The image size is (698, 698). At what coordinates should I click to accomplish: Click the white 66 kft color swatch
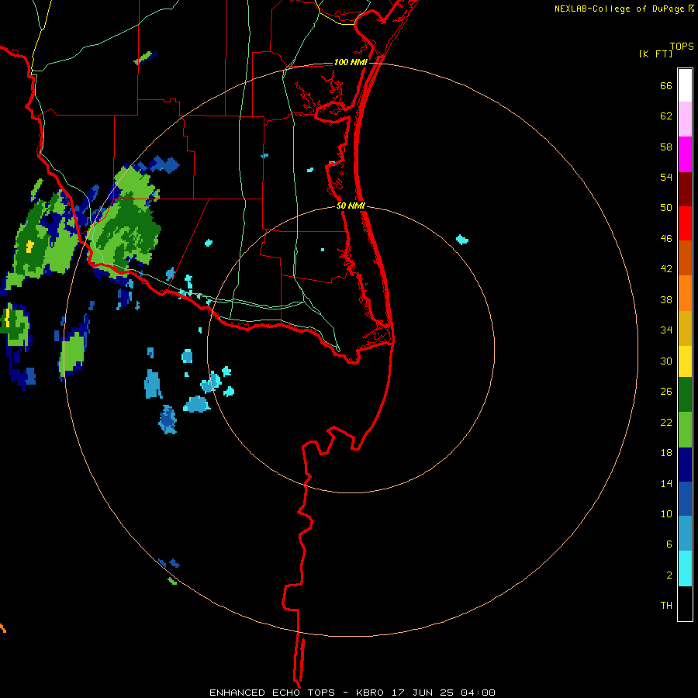[x=685, y=85]
